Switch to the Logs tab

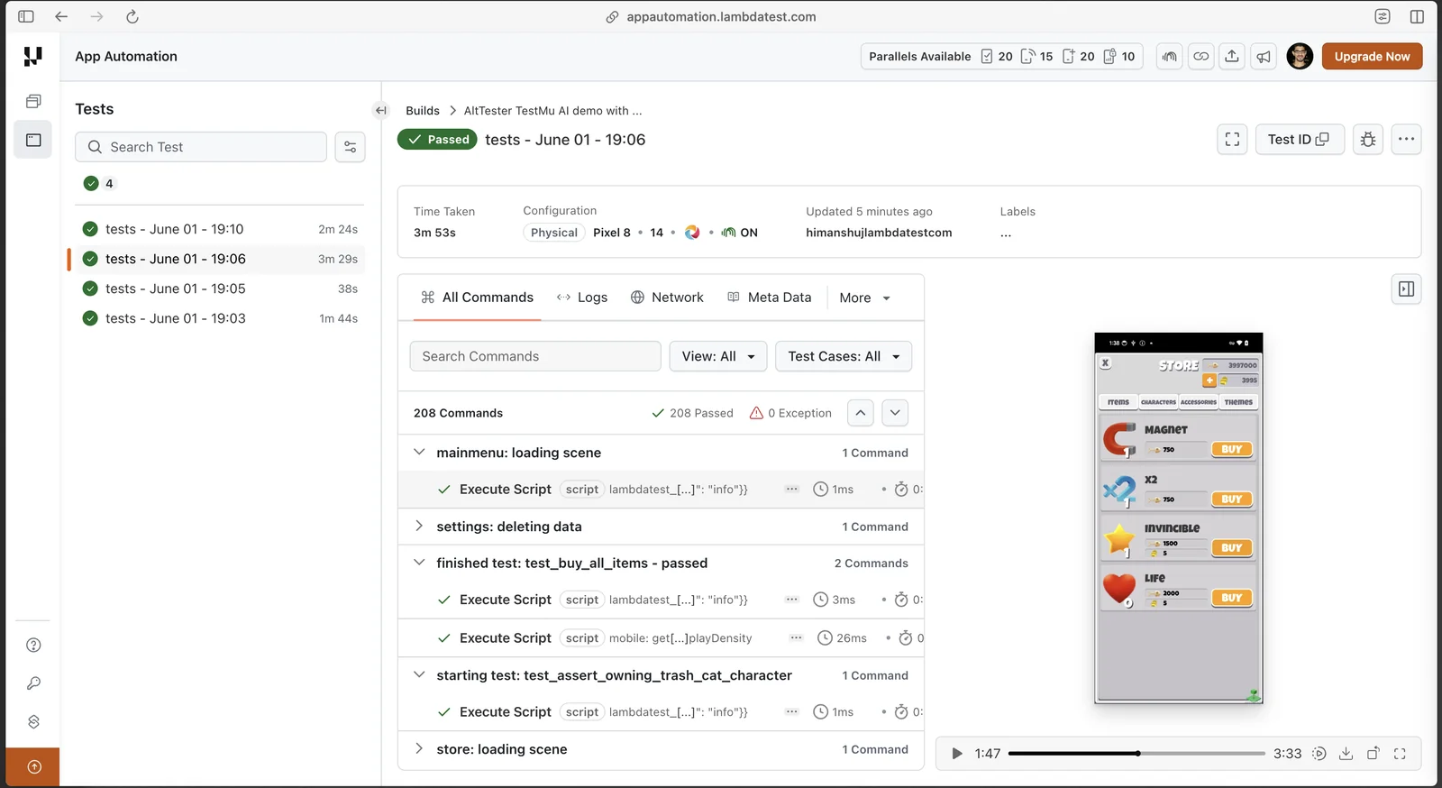click(582, 298)
